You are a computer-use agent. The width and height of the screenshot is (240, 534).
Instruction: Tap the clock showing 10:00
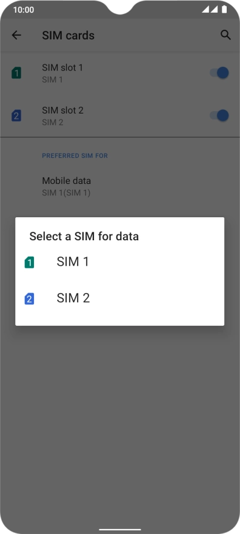coord(24,10)
